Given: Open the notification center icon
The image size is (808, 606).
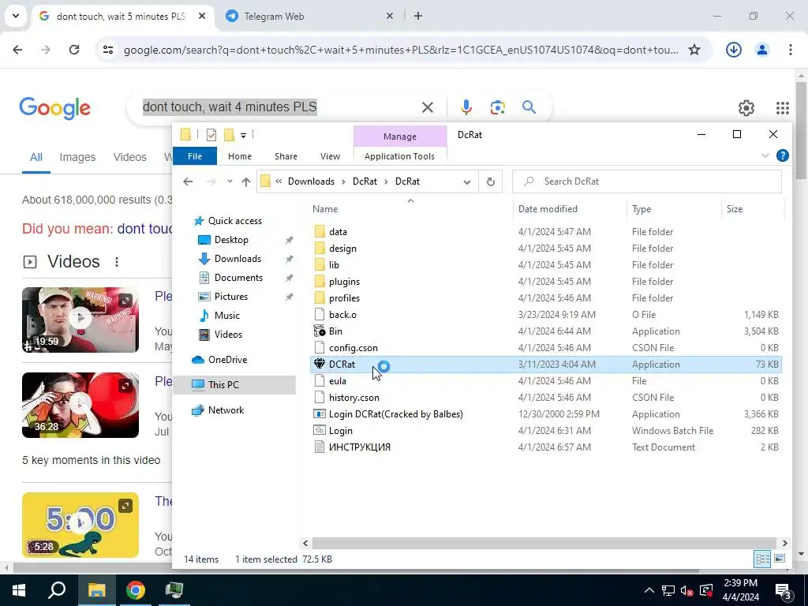Looking at the screenshot, I should tap(784, 590).
